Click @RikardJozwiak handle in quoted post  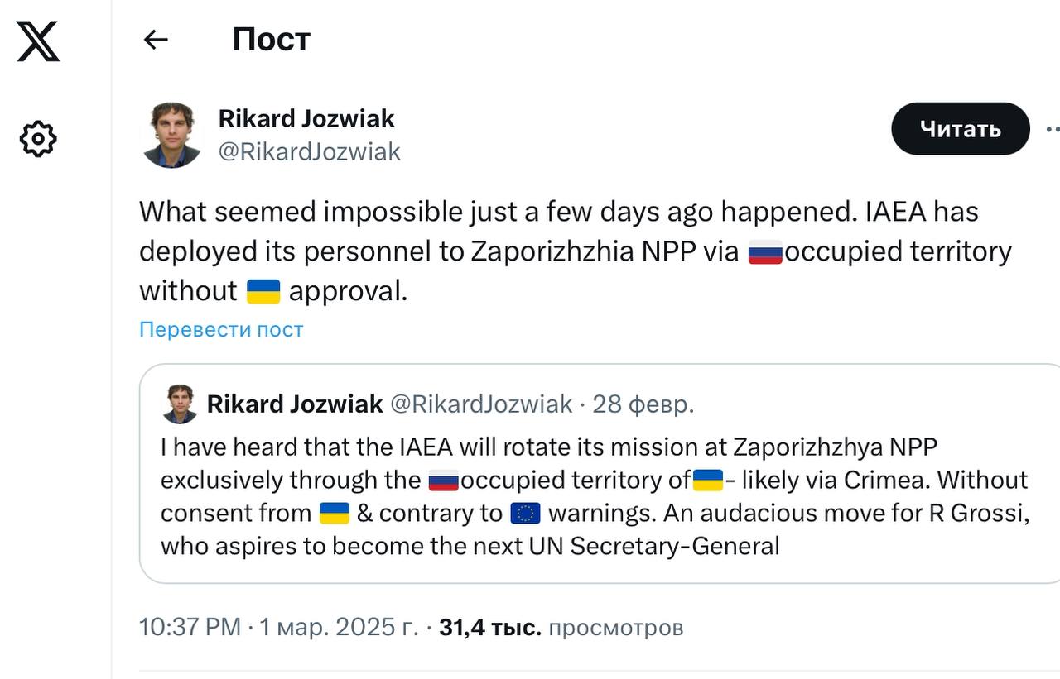click(481, 404)
